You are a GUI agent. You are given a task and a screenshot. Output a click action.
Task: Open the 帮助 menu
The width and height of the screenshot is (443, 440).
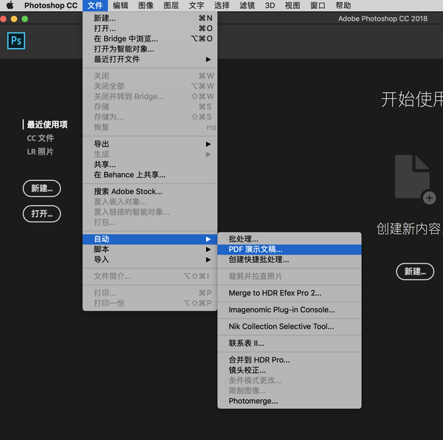click(343, 5)
